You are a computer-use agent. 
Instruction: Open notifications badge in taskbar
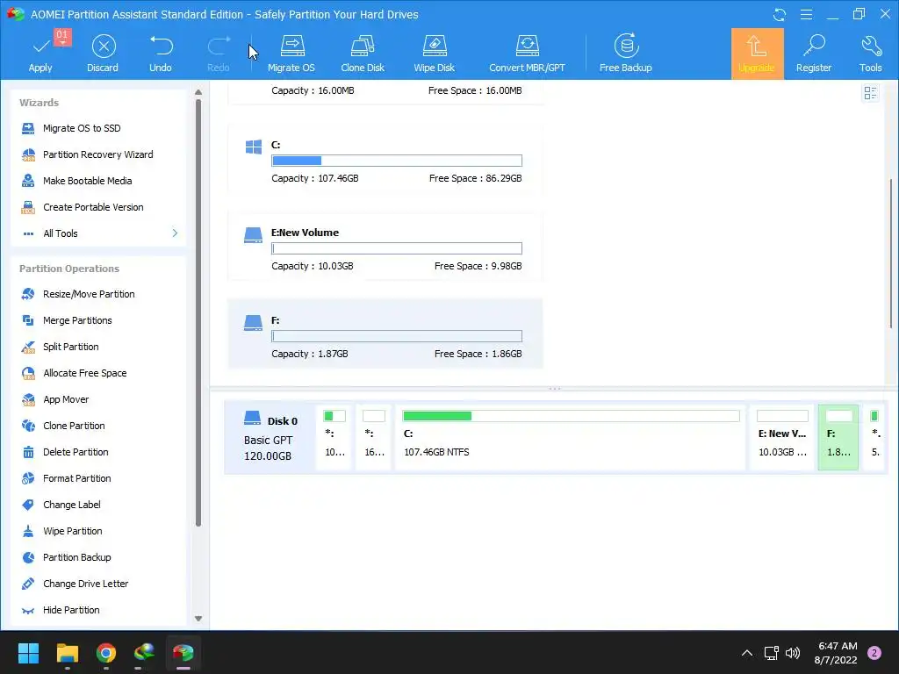pos(874,653)
